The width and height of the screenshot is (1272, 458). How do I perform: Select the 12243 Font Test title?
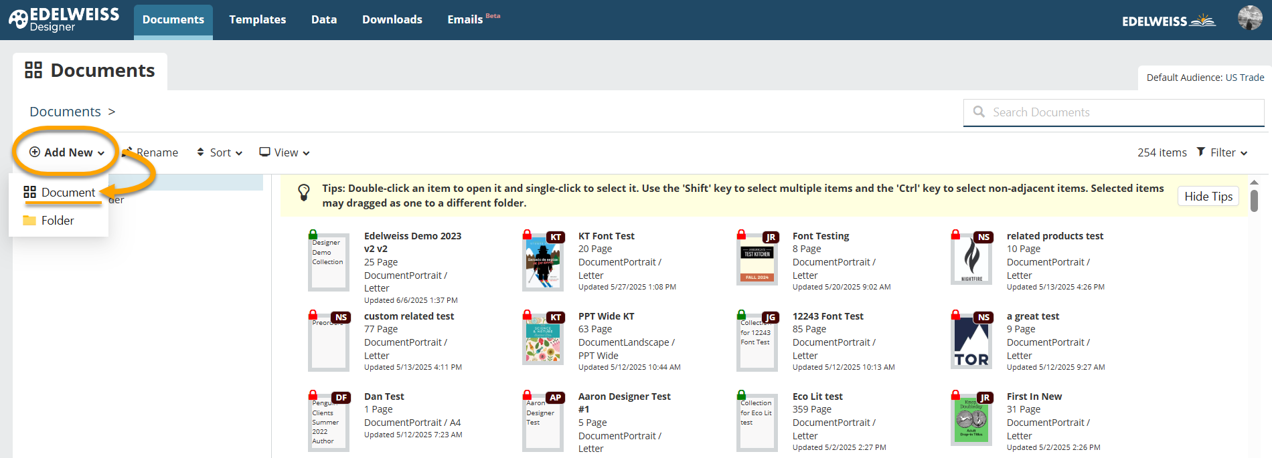click(828, 316)
